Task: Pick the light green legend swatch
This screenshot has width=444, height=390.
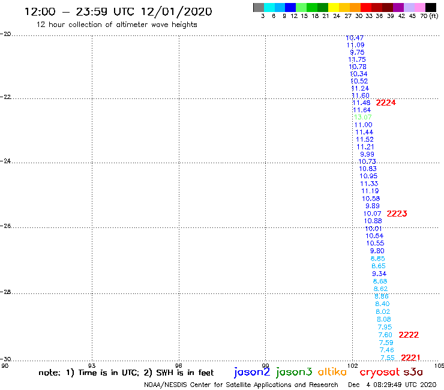Action: (301, 8)
